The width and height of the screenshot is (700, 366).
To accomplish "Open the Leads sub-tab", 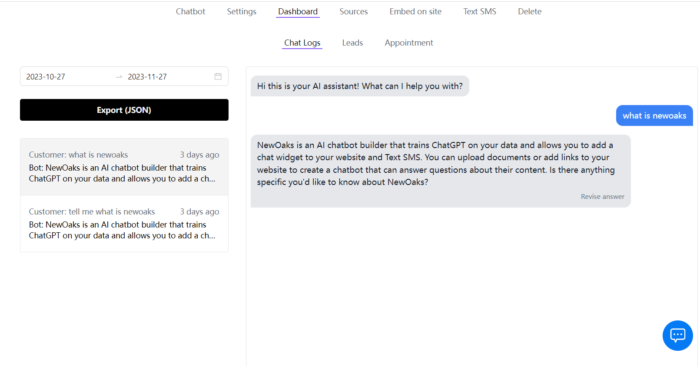I will (352, 43).
